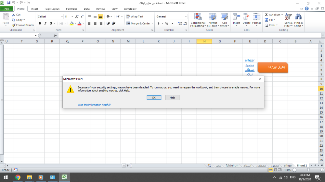Apply red font color
Image resolution: width=325 pixels, height=182 pixels.
click(x=79, y=23)
